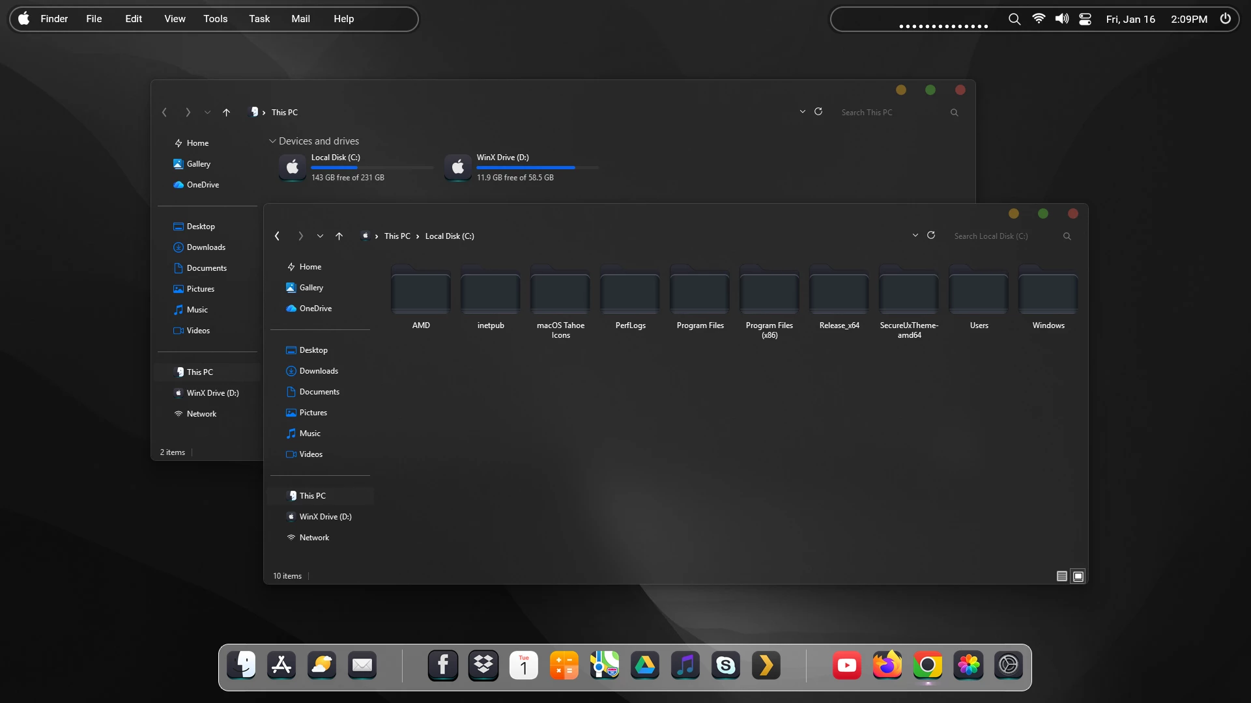Screen dimensions: 1251x703
Task: Refresh the Local Disk (C:) window
Action: (931, 235)
